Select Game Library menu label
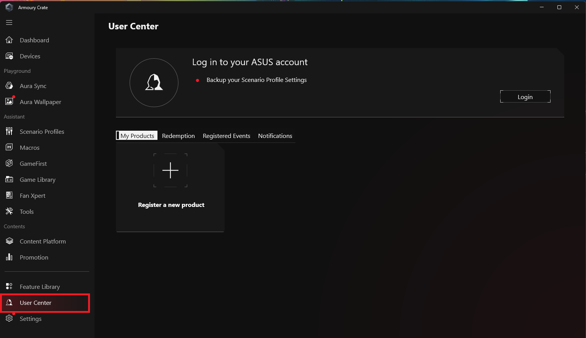Image resolution: width=586 pixels, height=338 pixels. click(x=38, y=179)
